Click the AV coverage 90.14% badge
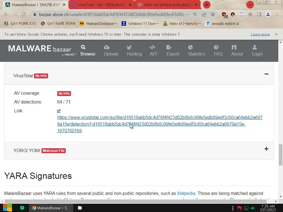This screenshot has height=212, width=283. tap(64, 94)
